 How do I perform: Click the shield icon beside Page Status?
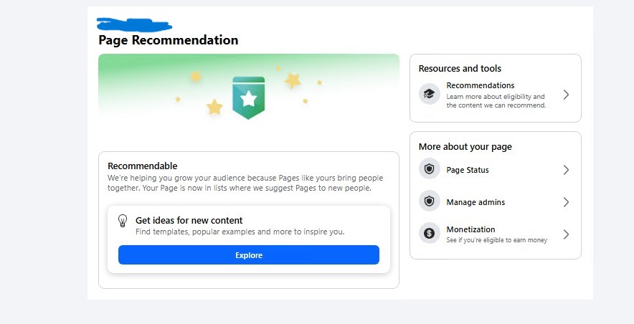tap(429, 170)
